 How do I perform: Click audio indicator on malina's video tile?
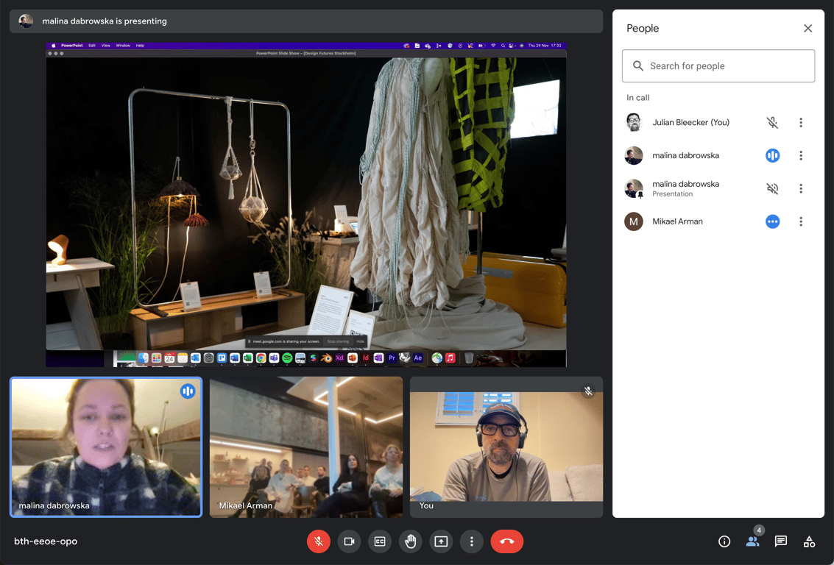click(188, 391)
